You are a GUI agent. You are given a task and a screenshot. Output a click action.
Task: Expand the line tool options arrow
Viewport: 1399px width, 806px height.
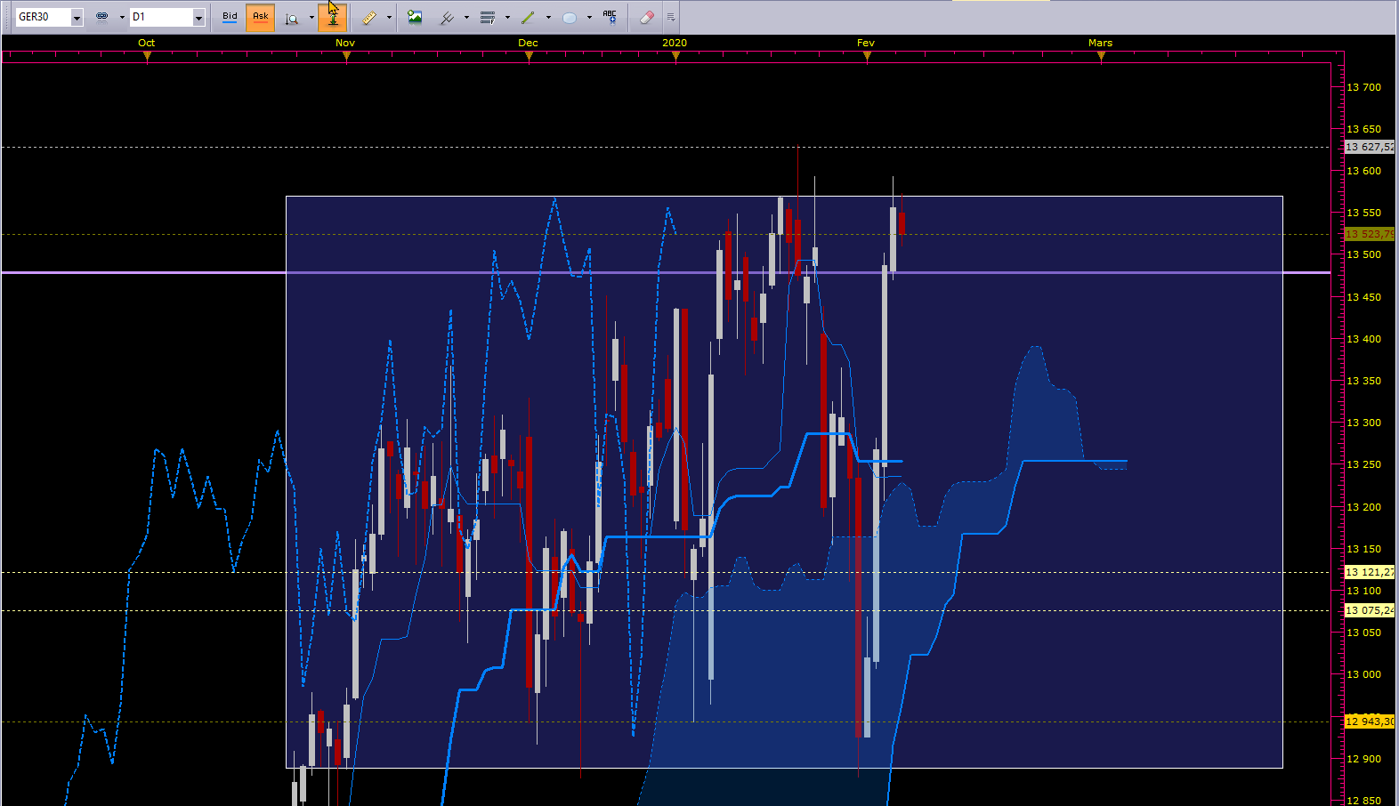click(x=548, y=18)
